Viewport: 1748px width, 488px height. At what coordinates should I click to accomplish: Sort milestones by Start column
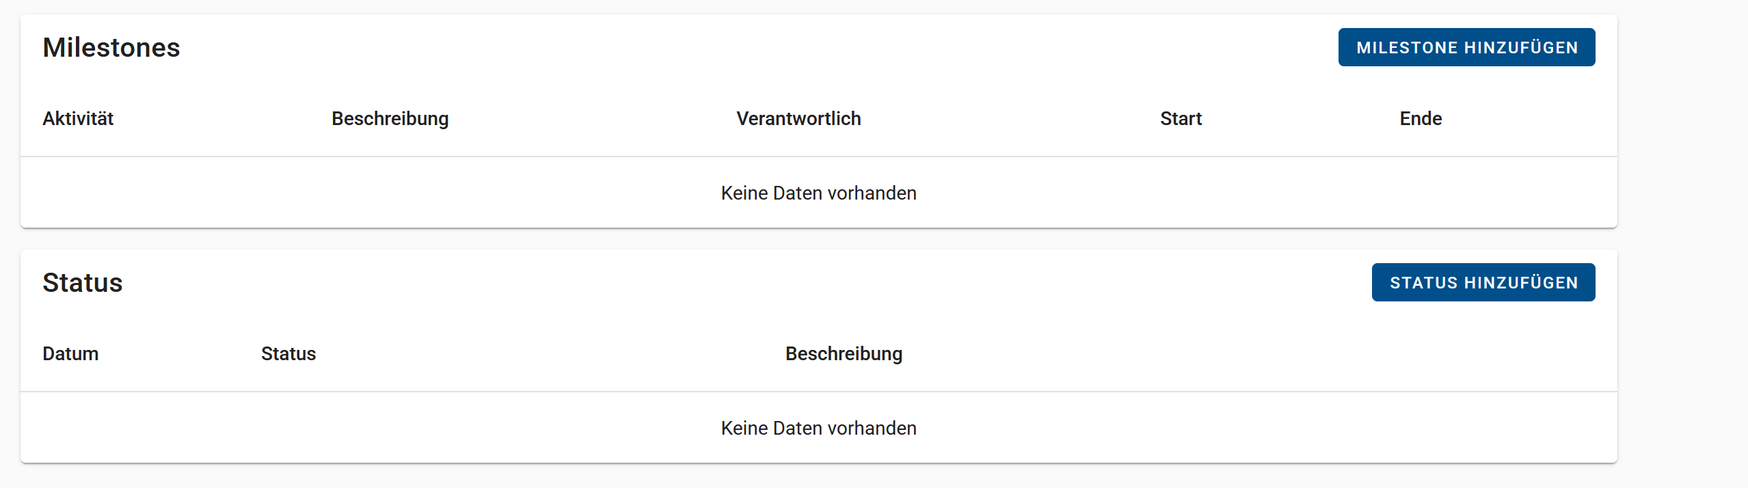click(x=1181, y=118)
